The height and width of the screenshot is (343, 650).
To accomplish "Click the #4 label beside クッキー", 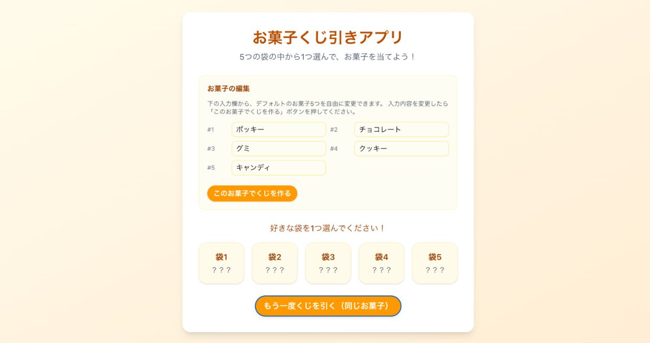I will 334,148.
